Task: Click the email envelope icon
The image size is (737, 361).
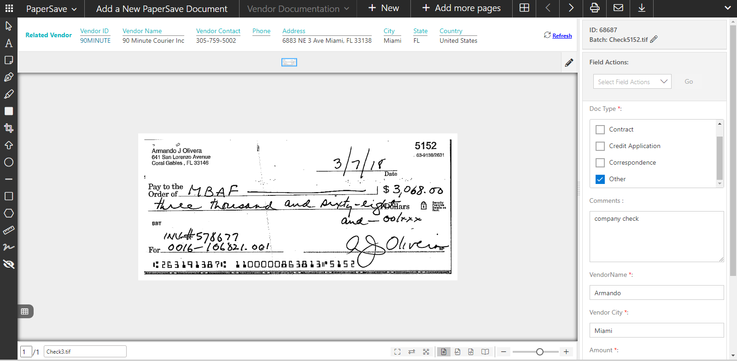Action: 618,8
